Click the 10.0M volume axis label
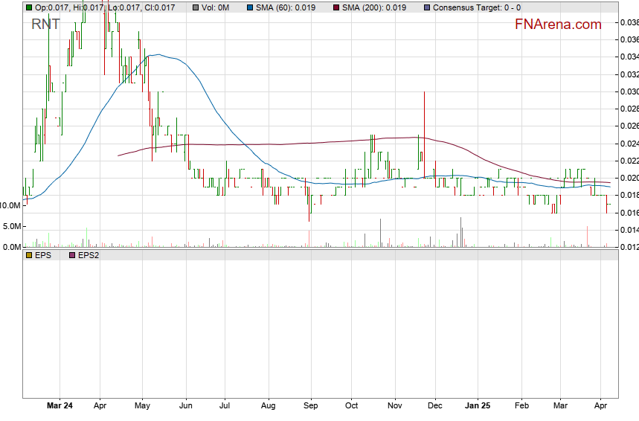Image resolution: width=639 pixels, height=421 pixels. coord(10,205)
